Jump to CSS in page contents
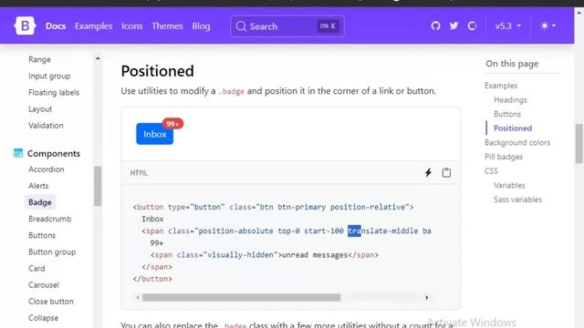 coord(491,171)
